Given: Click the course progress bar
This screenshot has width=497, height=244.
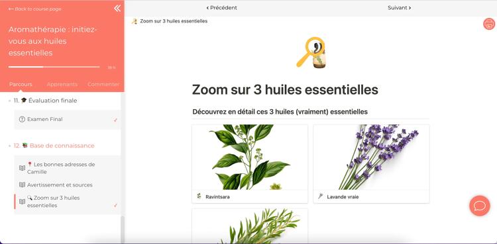Looking at the screenshot, I should point(54,67).
